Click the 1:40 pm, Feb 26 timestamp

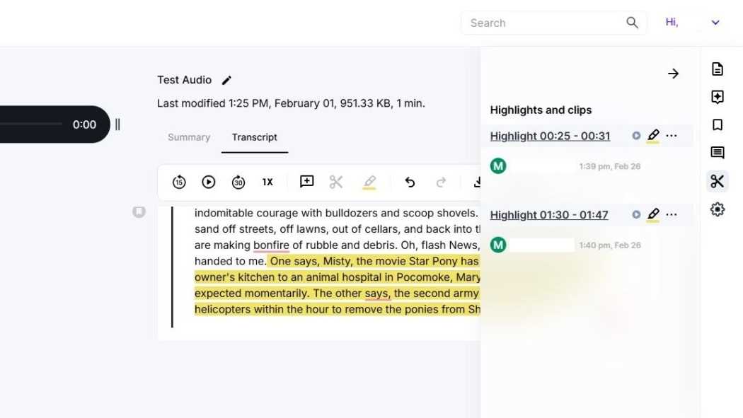(610, 245)
